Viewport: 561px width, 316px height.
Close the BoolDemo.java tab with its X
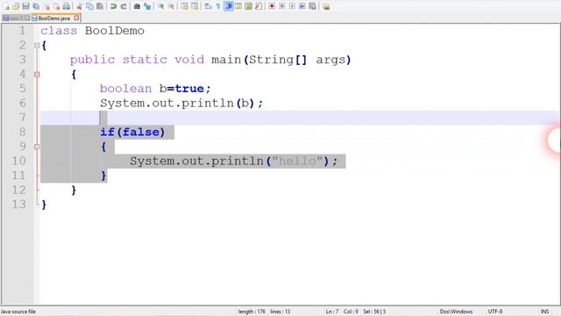coord(76,18)
